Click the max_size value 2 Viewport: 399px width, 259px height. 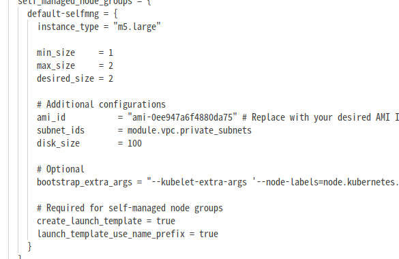point(110,65)
